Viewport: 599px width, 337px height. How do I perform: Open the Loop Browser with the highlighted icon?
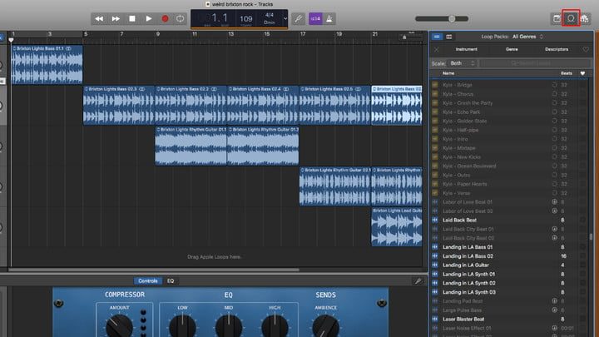pyautogui.click(x=571, y=17)
